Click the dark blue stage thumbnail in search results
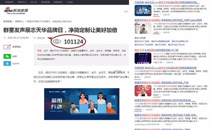 point(143,58)
